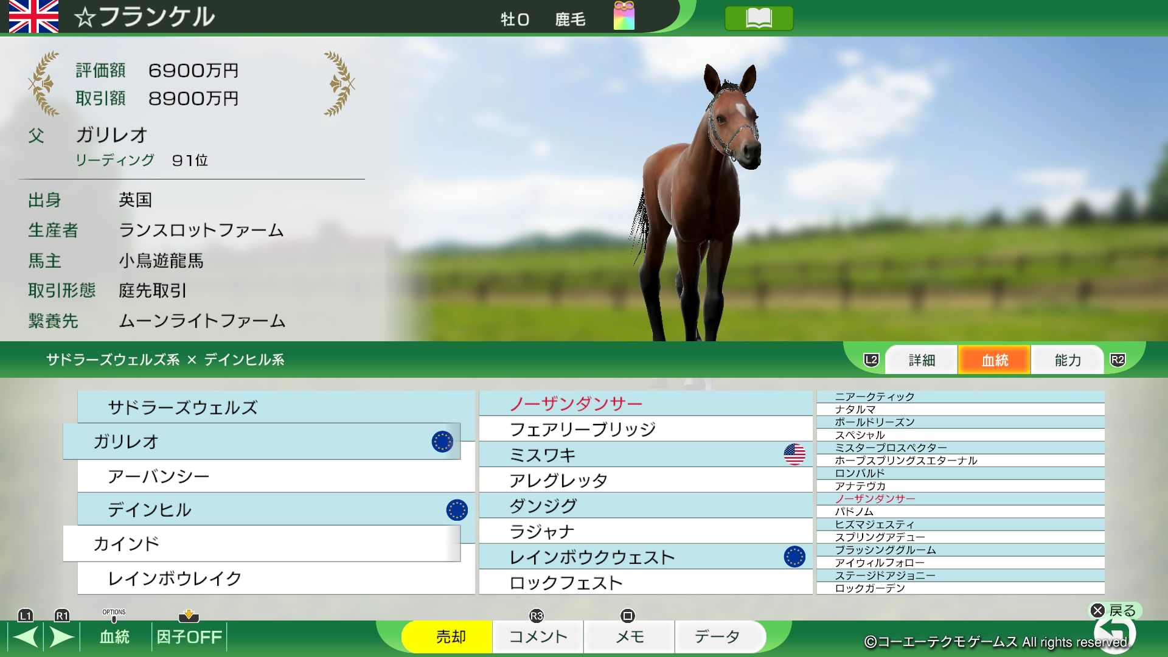Image resolution: width=1168 pixels, height=657 pixels.
Task: Select red ノーザンダンサー in third generation
Action: point(646,403)
